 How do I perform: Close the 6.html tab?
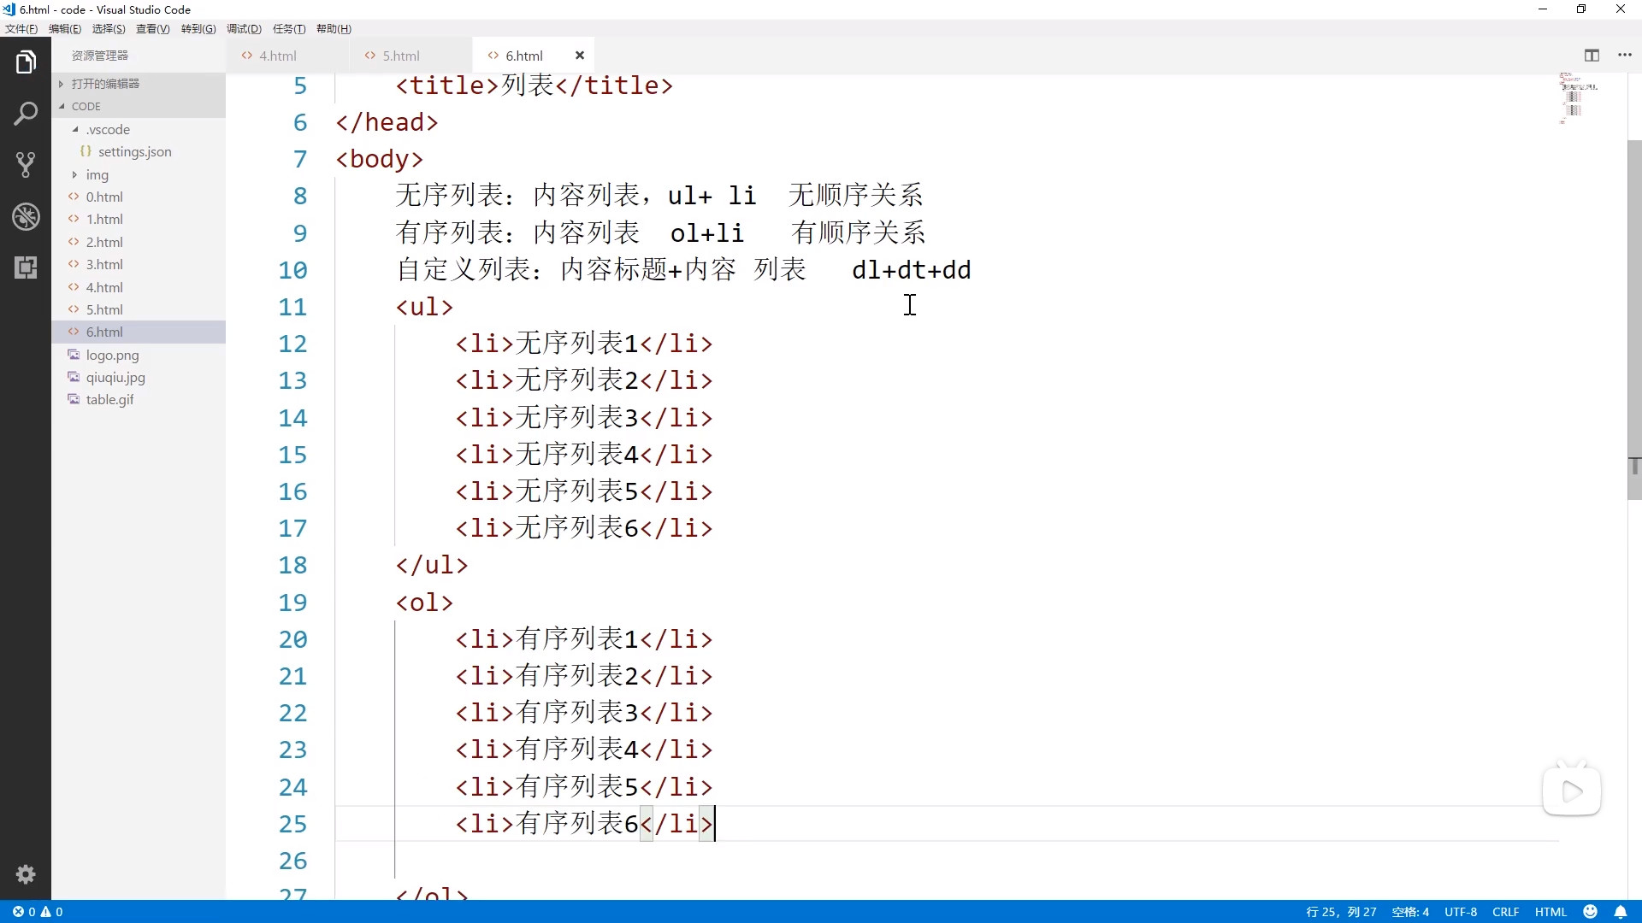[x=580, y=56]
